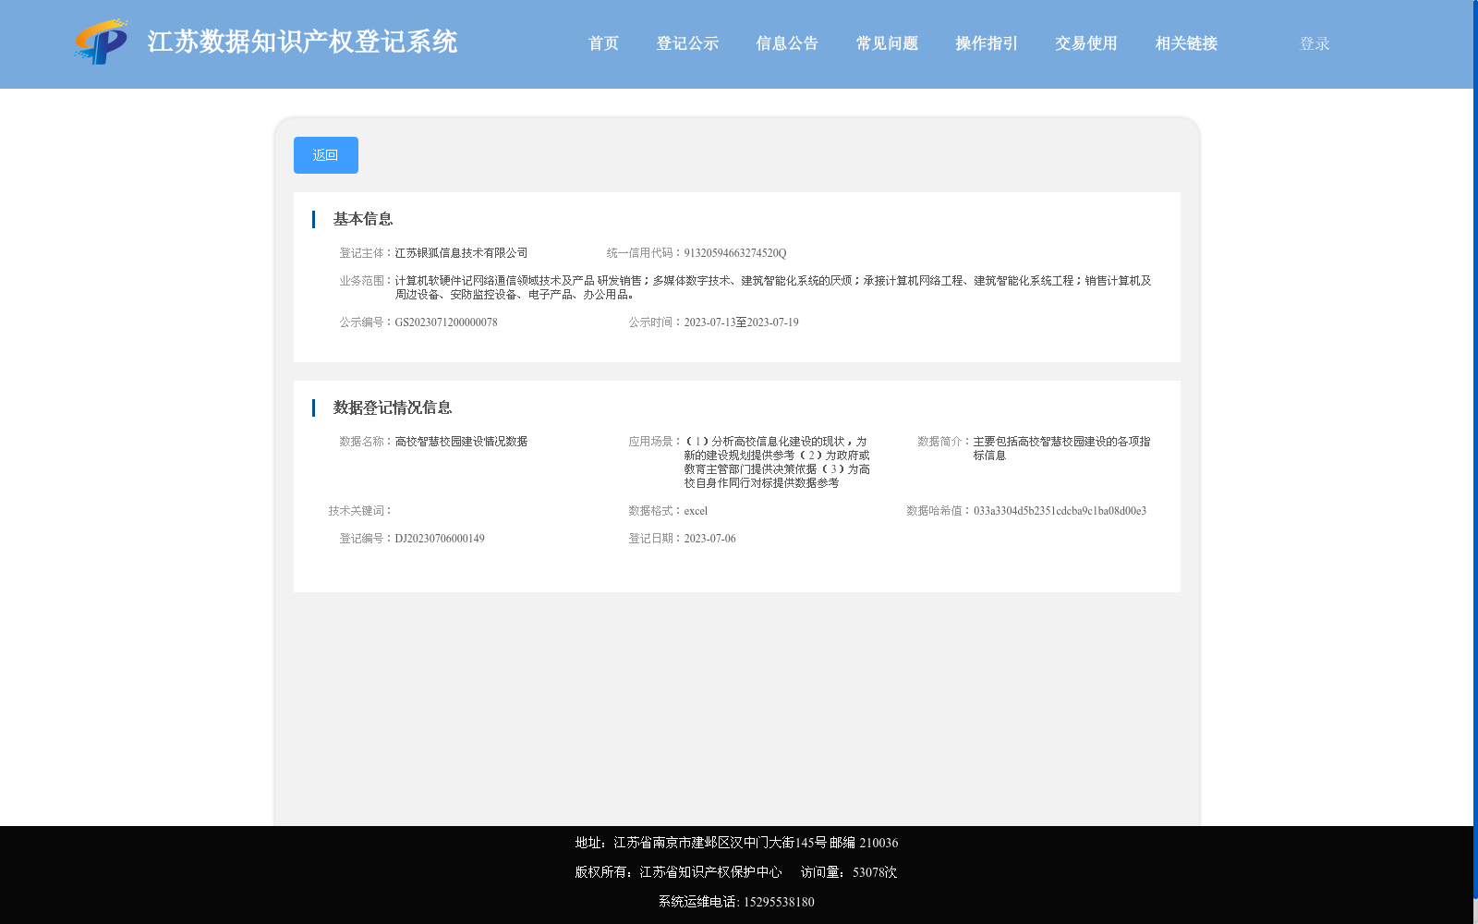The width and height of the screenshot is (1478, 924).
Task: Click the 访问量 visit counter text
Action: point(849,872)
